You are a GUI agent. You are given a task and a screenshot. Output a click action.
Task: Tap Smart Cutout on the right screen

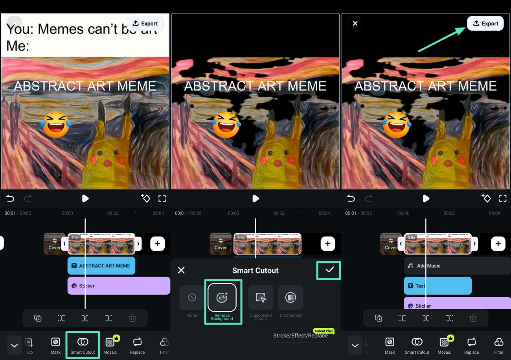click(x=417, y=345)
